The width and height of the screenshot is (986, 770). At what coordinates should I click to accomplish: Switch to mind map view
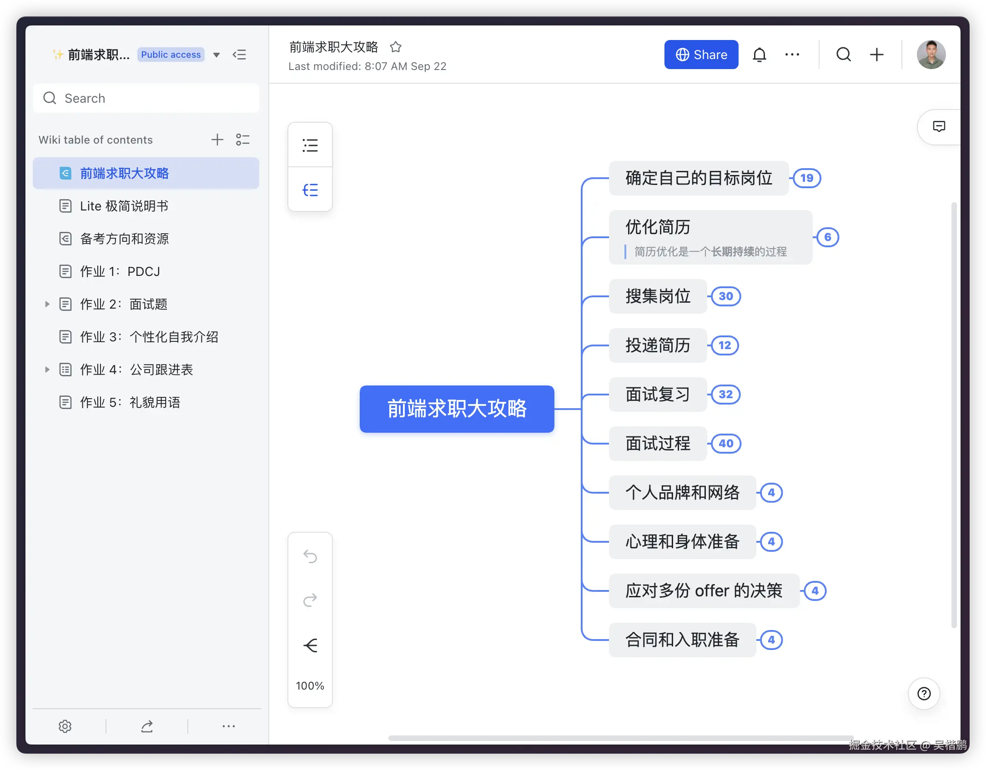click(x=310, y=190)
